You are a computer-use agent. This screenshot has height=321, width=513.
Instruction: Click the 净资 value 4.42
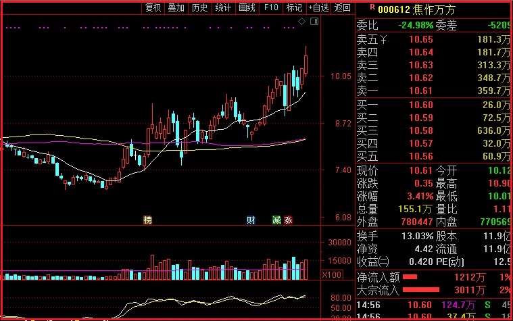424,249
